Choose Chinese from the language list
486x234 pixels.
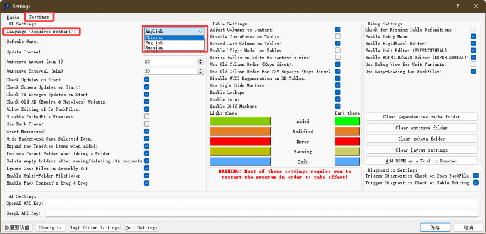point(174,38)
